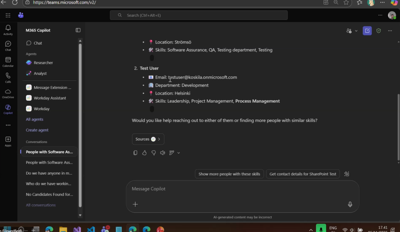Open the Message Extension agent
The image size is (400, 232).
(x=50, y=87)
